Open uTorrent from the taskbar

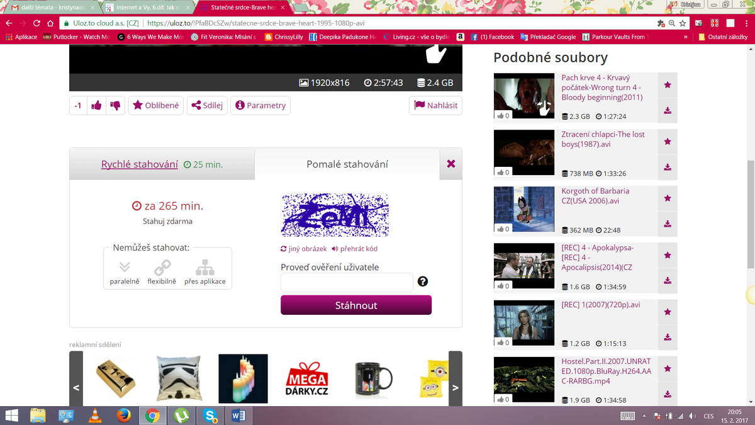pos(182,416)
